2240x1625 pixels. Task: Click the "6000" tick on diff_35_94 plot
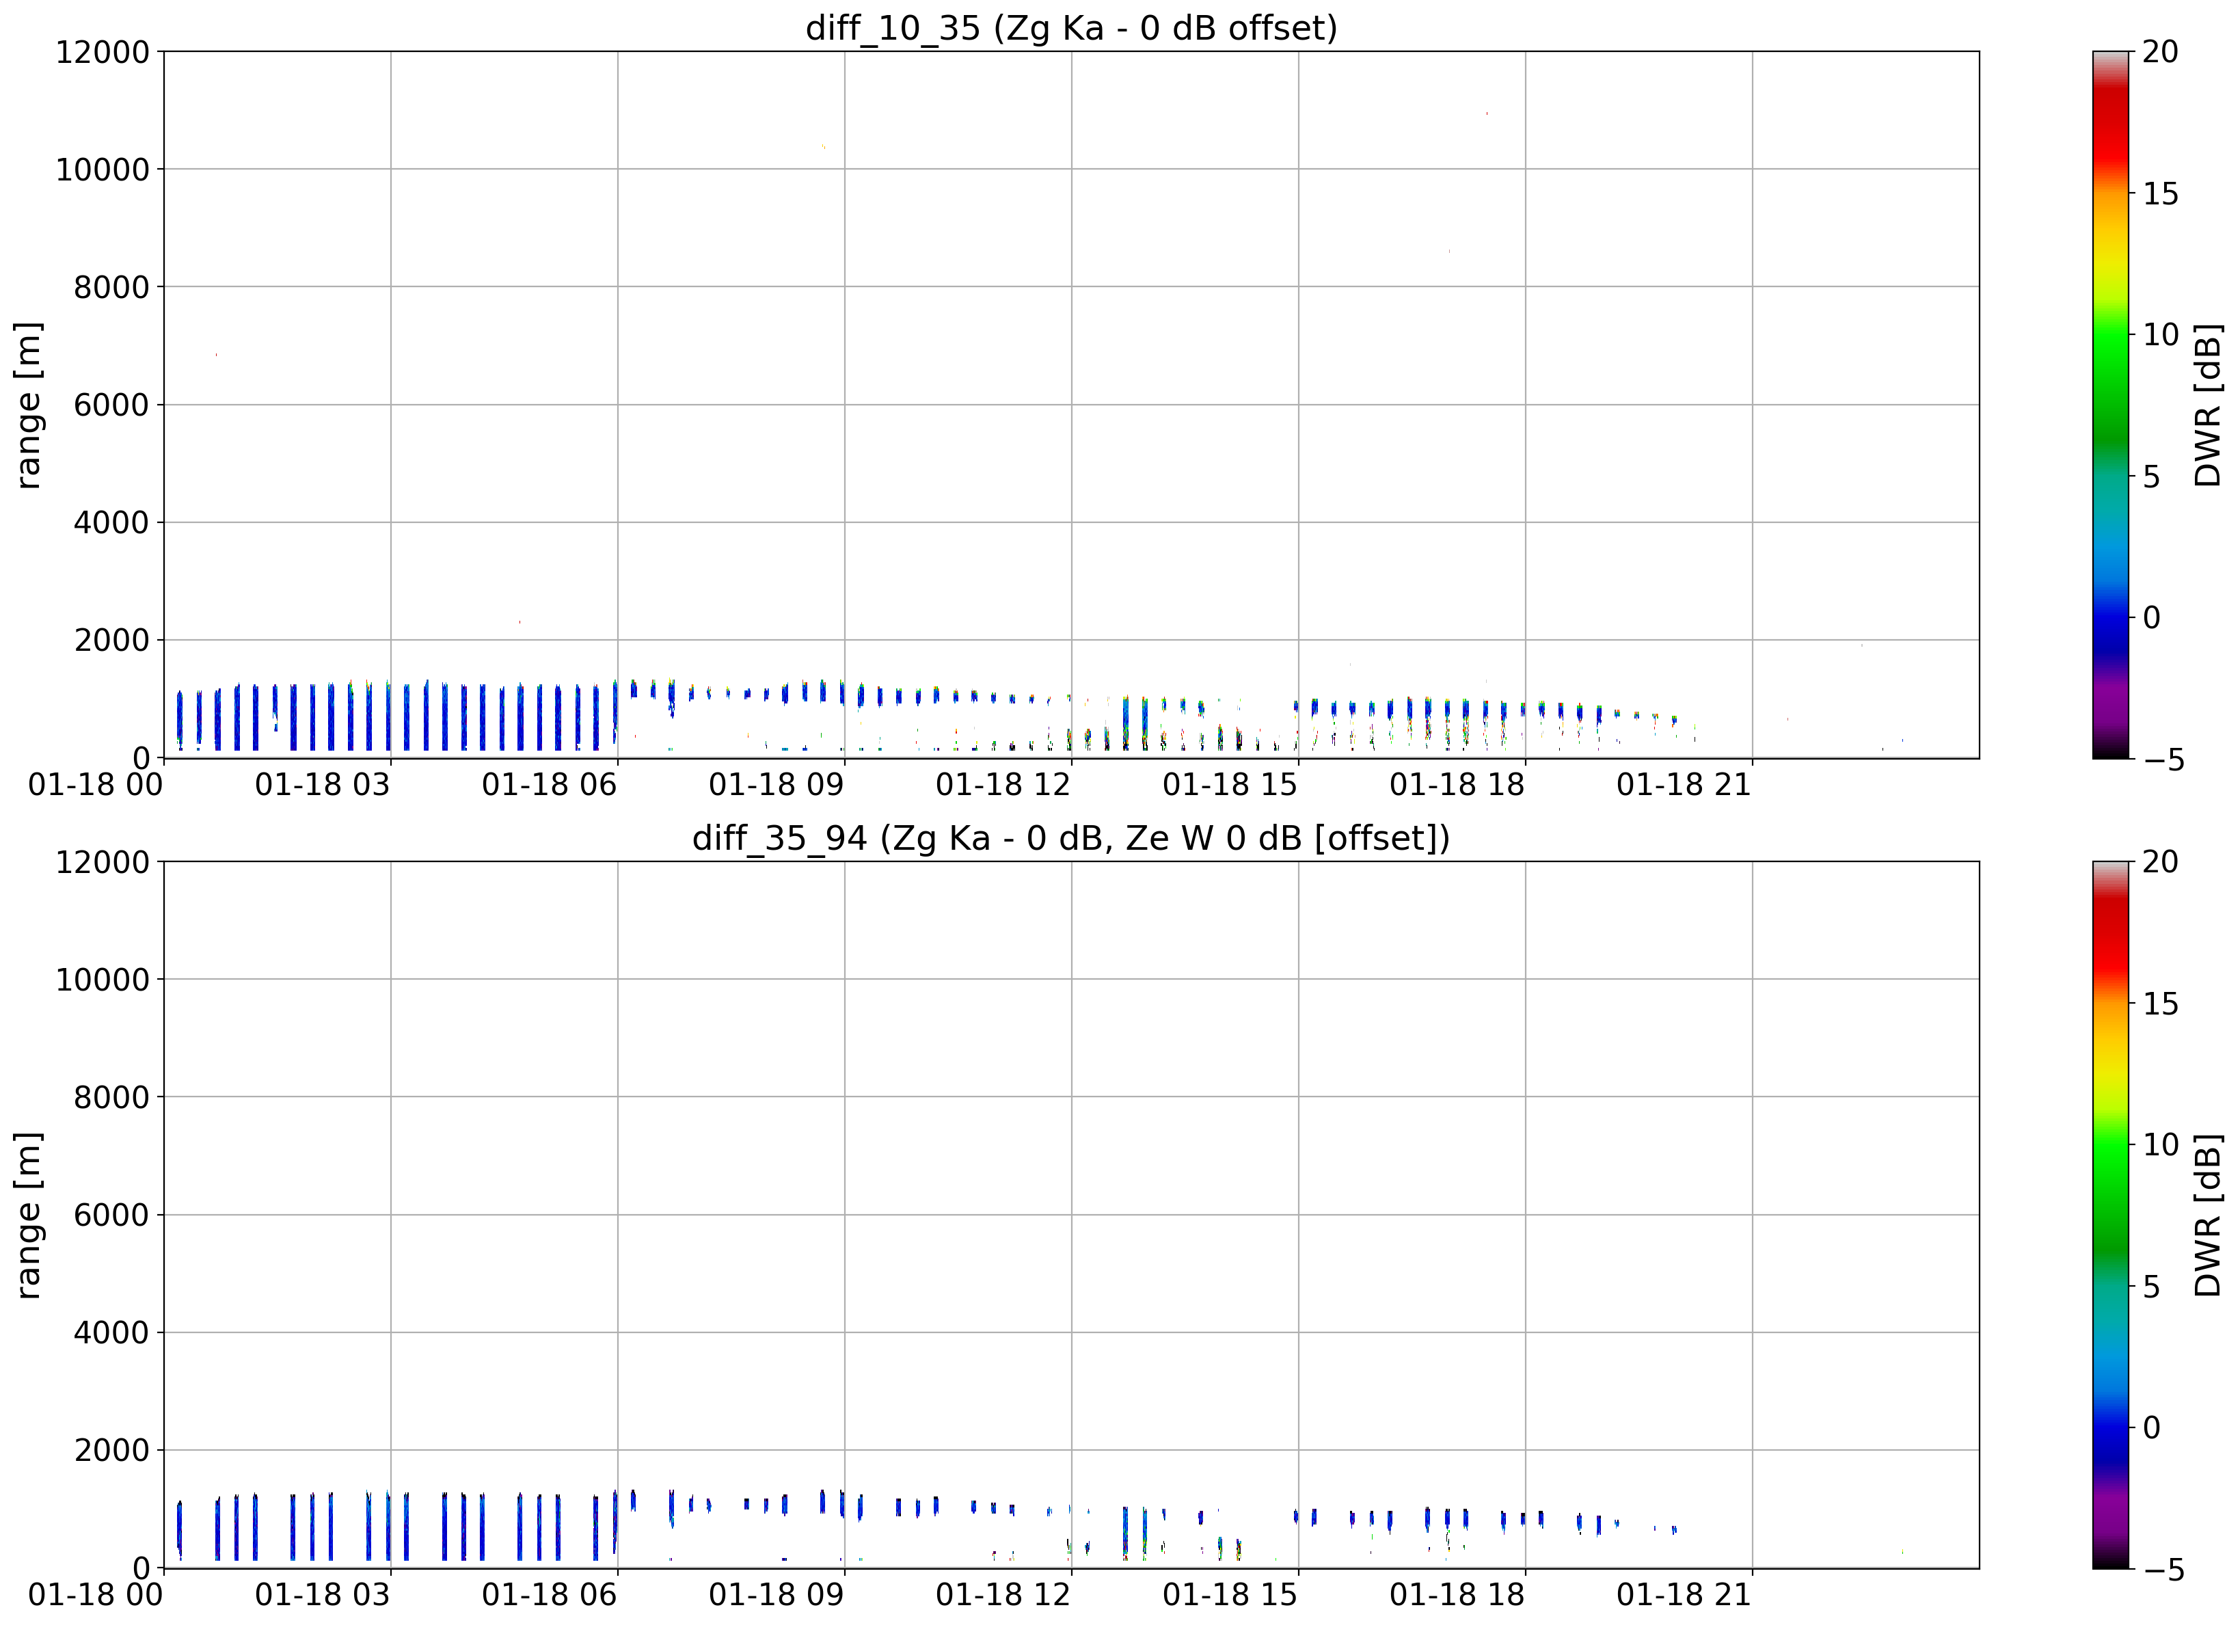[111, 1215]
